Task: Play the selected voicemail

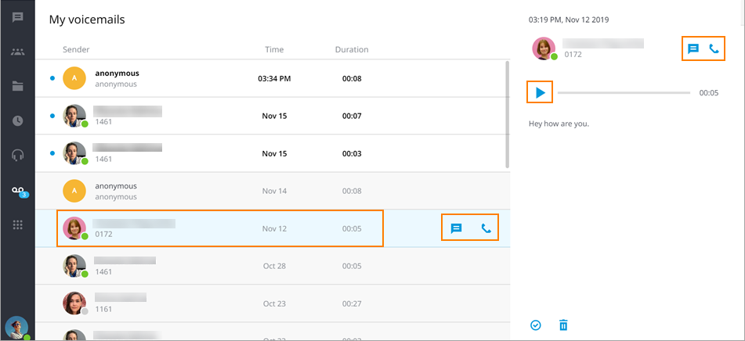Action: [x=541, y=93]
